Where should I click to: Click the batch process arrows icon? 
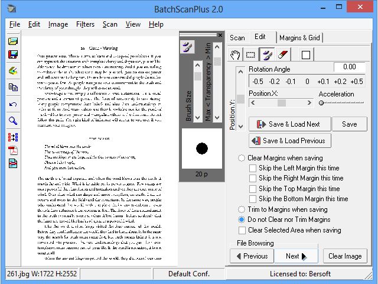(x=13, y=137)
